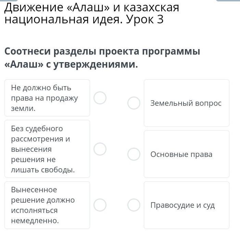Click the card 'Вынесенное решение должно исполняться немедленно'
This screenshot has width=240, height=239.
tap(47, 205)
